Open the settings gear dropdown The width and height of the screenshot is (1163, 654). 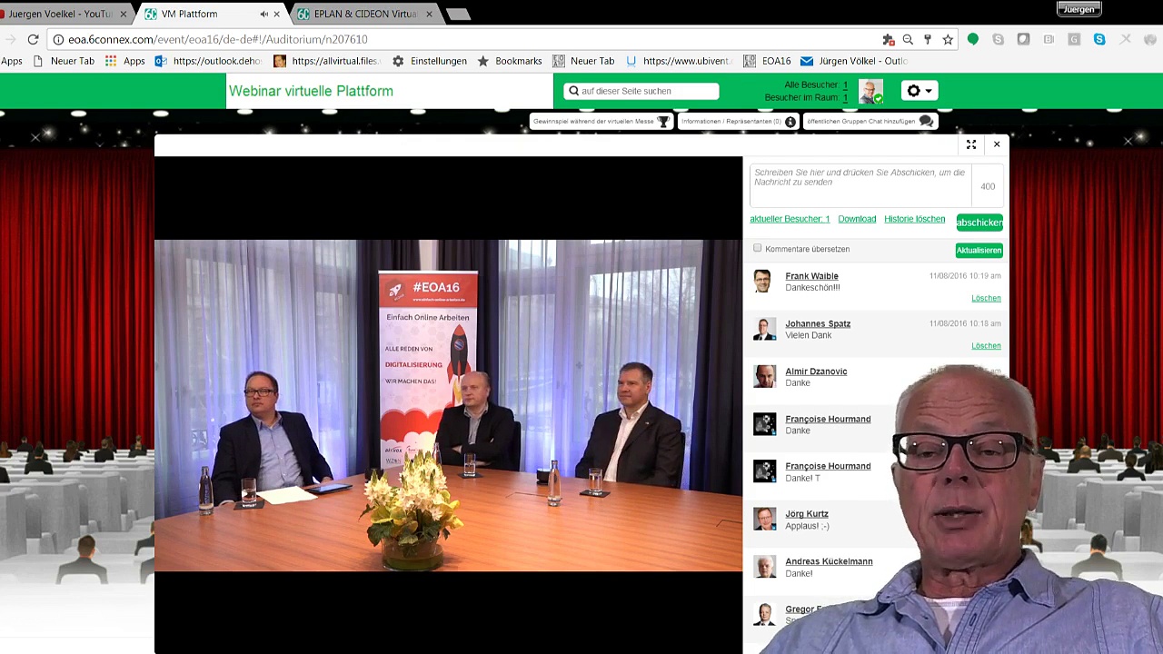919,91
